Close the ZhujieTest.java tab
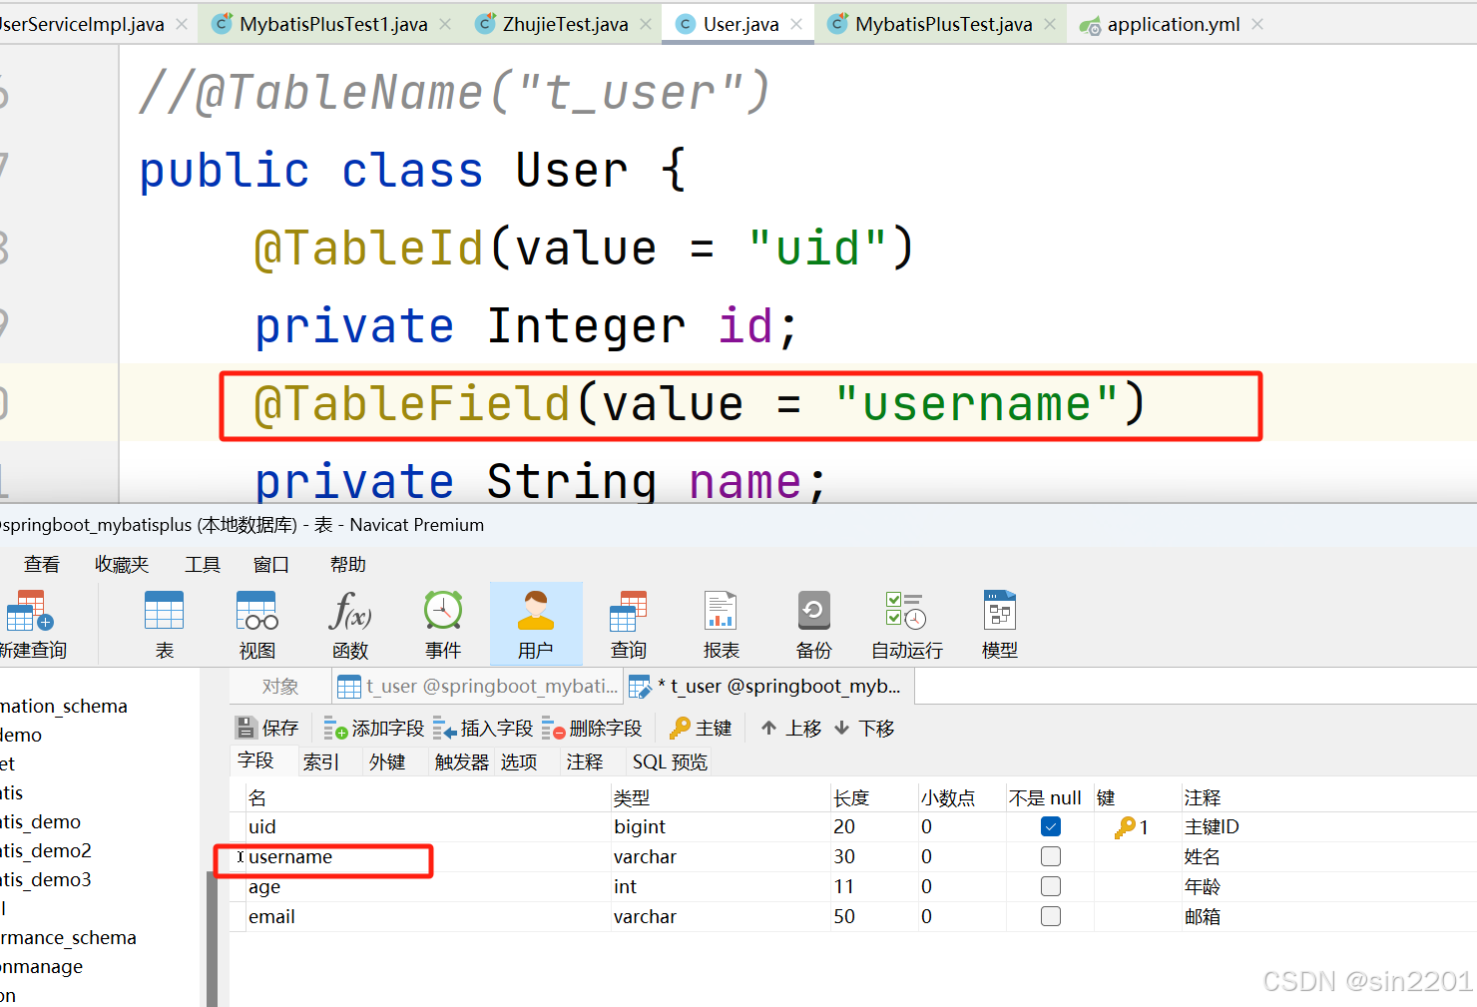The height and width of the screenshot is (1007, 1477). [646, 24]
